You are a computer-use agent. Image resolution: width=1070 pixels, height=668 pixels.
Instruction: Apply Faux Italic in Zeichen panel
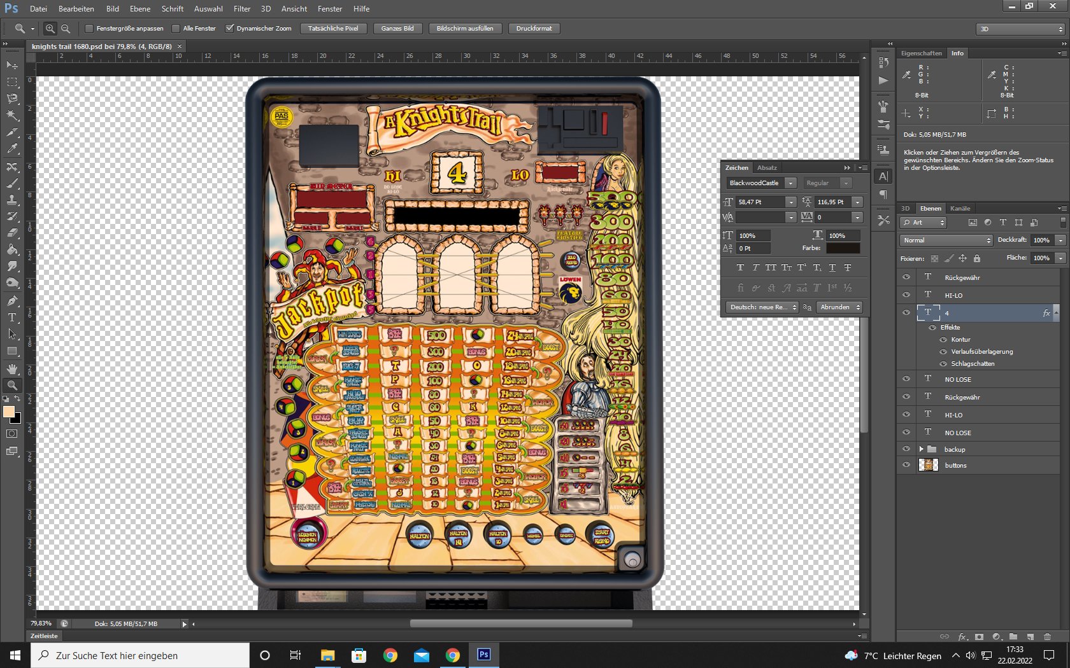tap(755, 268)
